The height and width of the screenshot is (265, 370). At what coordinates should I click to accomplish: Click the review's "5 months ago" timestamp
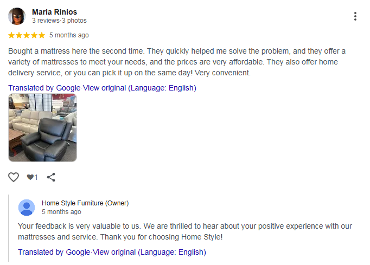coord(69,35)
